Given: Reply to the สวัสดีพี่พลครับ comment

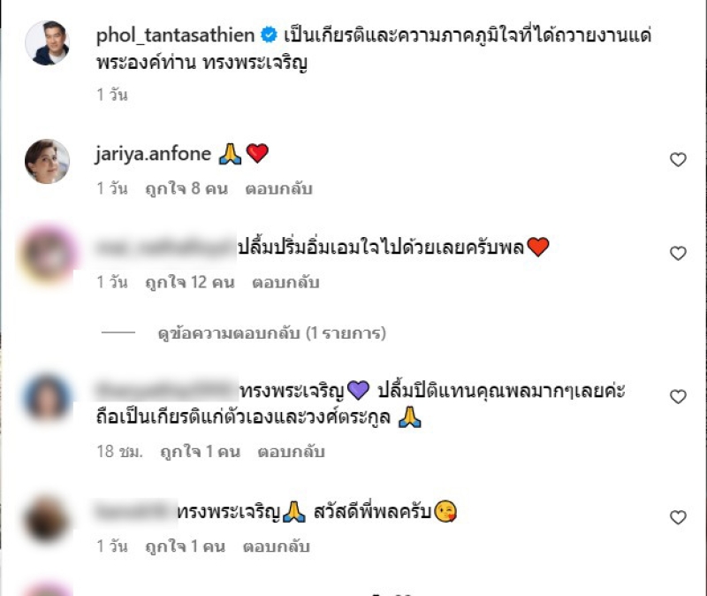Looking at the screenshot, I should 276,546.
